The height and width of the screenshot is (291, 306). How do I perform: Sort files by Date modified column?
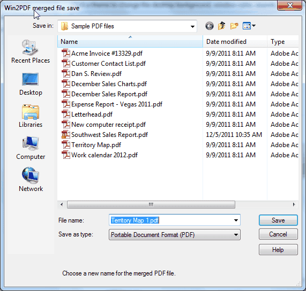pos(235,42)
